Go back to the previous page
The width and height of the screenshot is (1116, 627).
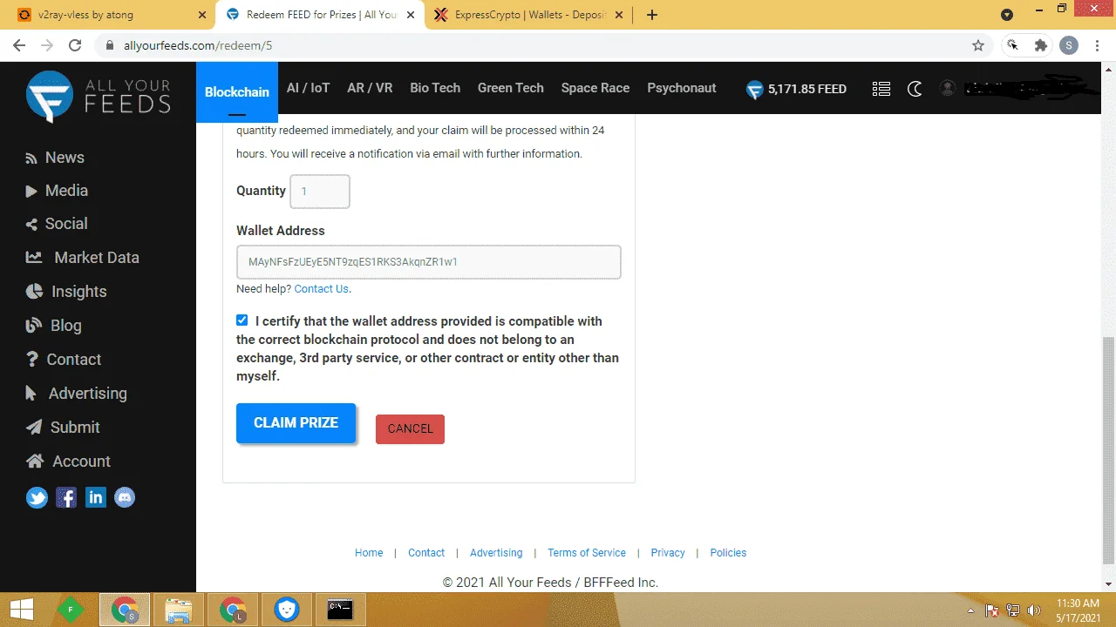pyautogui.click(x=19, y=45)
